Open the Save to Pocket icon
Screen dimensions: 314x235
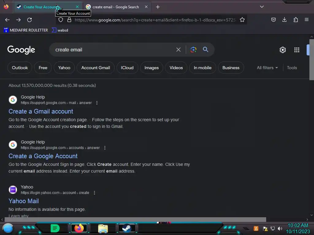pyautogui.click(x=273, y=20)
